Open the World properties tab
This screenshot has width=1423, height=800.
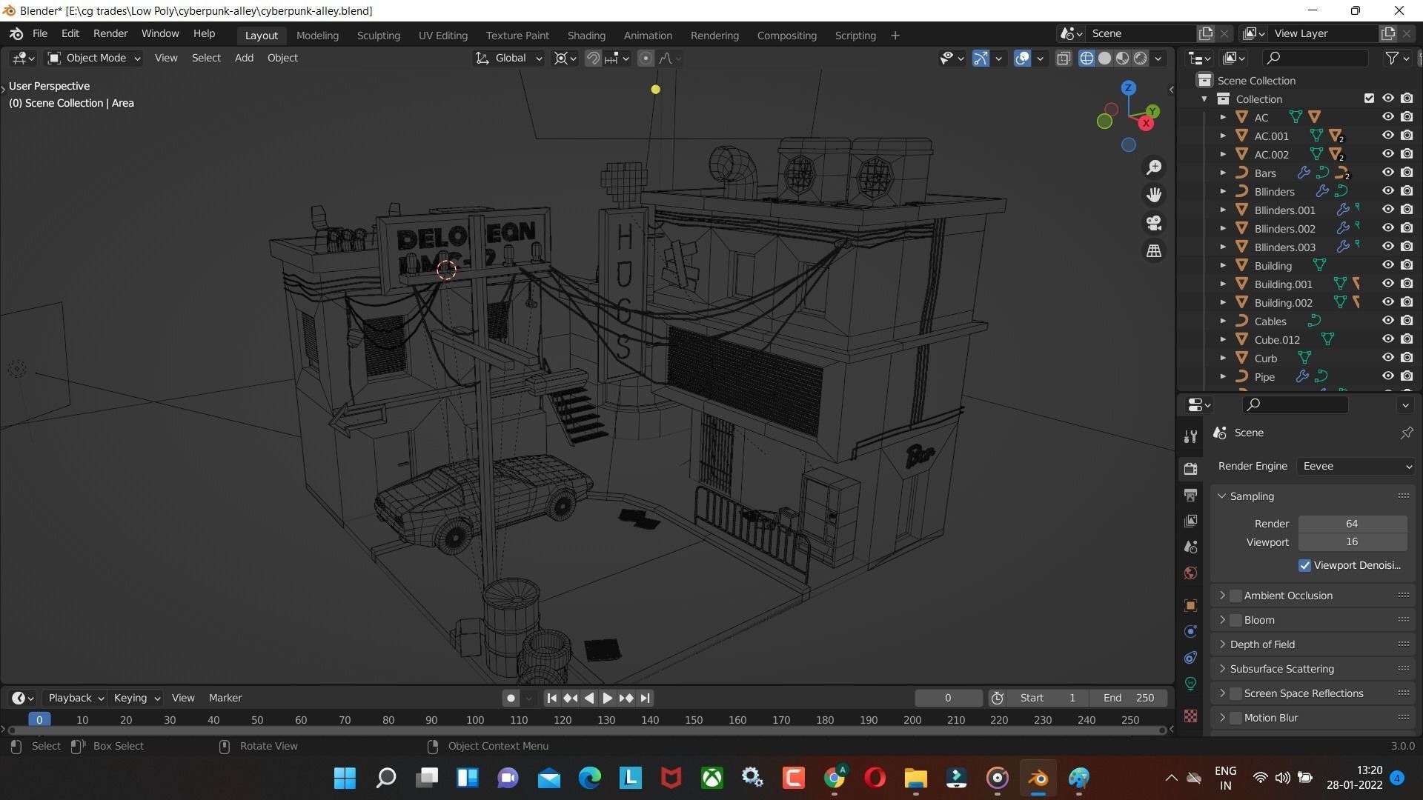pyautogui.click(x=1190, y=573)
